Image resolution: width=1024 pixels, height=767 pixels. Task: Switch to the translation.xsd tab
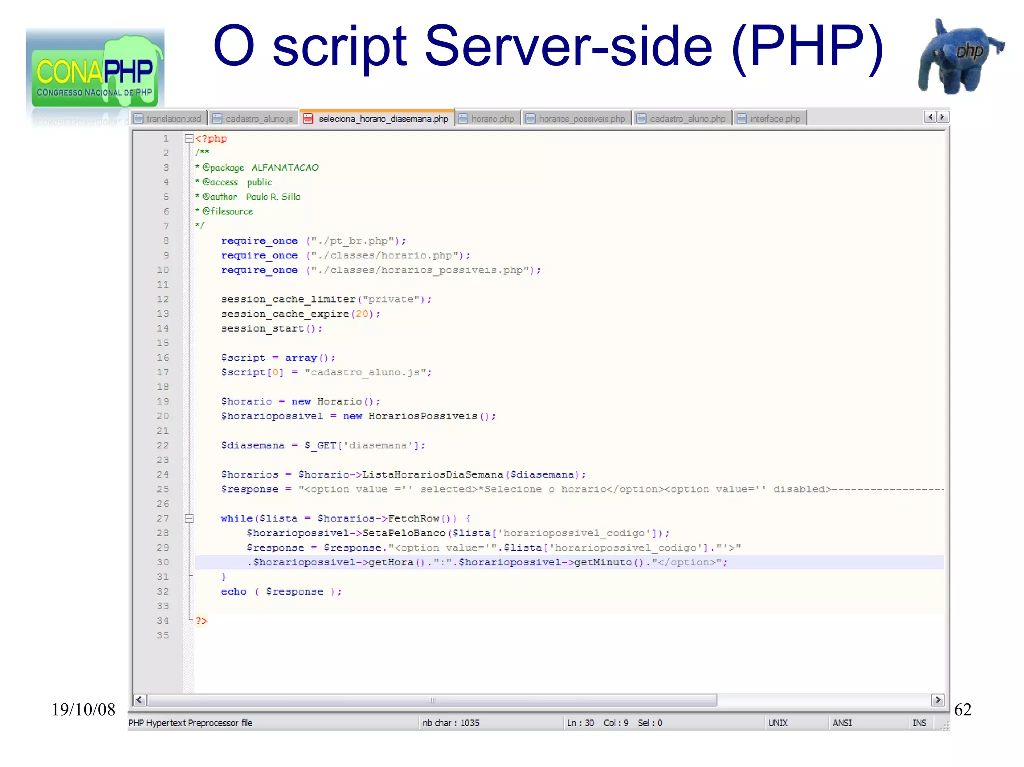point(168,118)
